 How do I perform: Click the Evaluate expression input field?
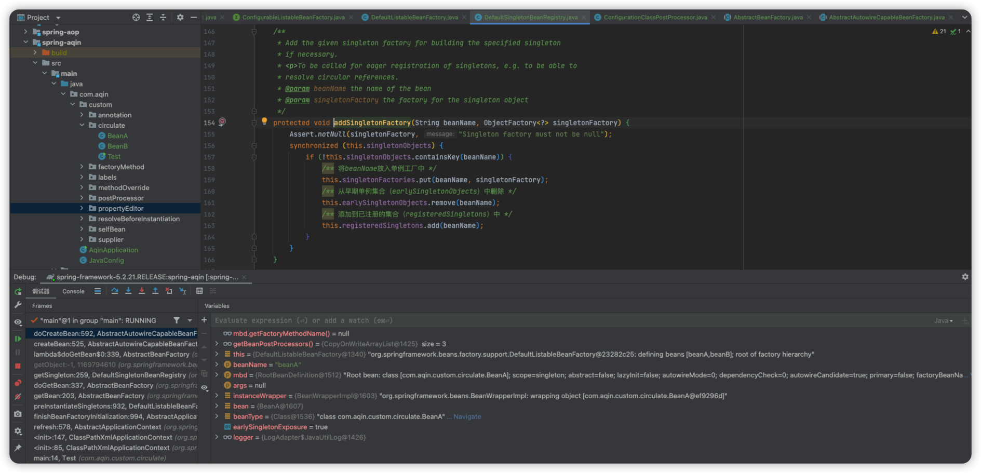[x=571, y=320]
